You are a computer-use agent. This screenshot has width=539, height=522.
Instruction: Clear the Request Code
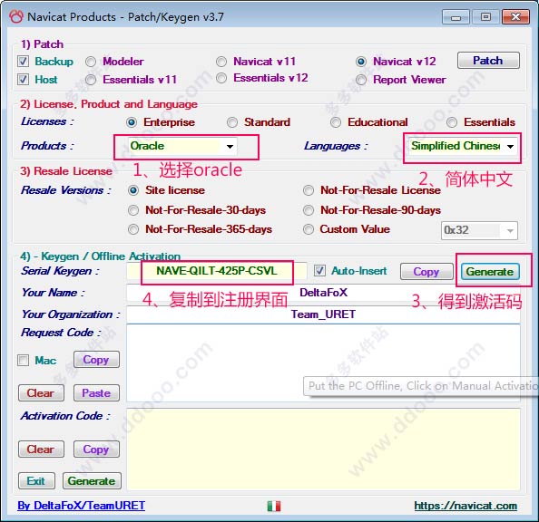41,393
